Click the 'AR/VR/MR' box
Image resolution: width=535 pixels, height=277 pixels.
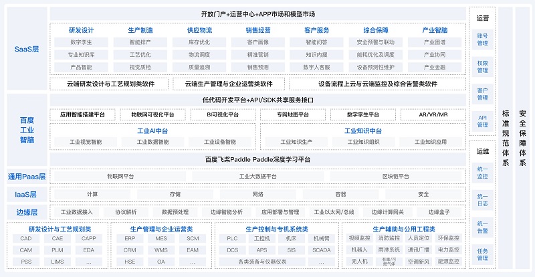[x=433, y=115]
